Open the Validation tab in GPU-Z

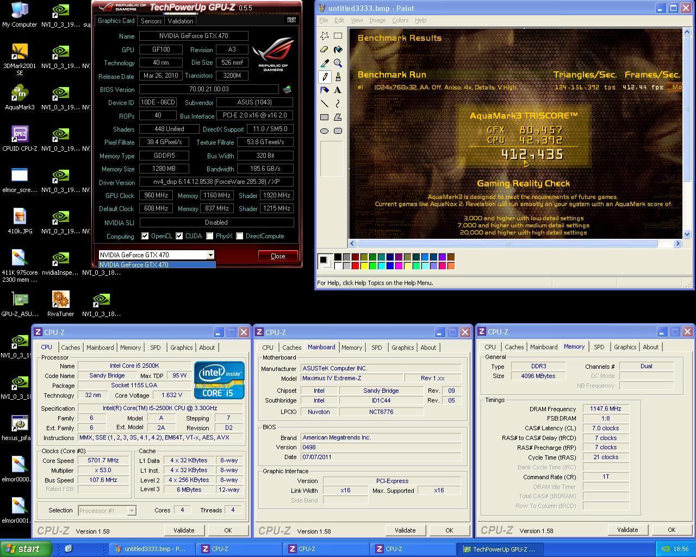180,21
